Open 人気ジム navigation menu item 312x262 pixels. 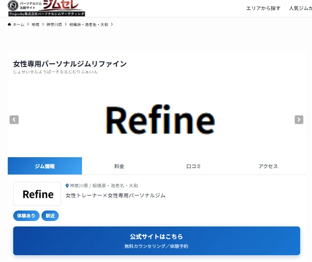pos(300,8)
